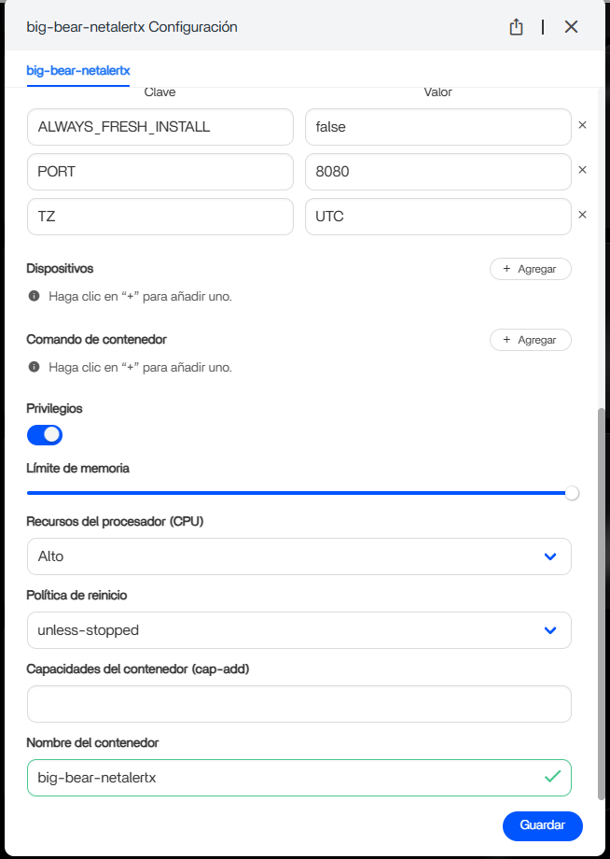This screenshot has width=610, height=859.
Task: Remove the ALWAYS_FRESH_INSTALL variable row
Action: 582,125
